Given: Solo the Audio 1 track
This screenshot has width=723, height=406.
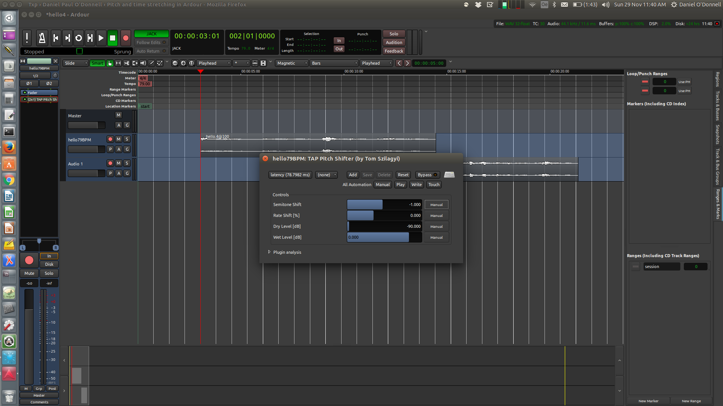Looking at the screenshot, I should tap(127, 163).
